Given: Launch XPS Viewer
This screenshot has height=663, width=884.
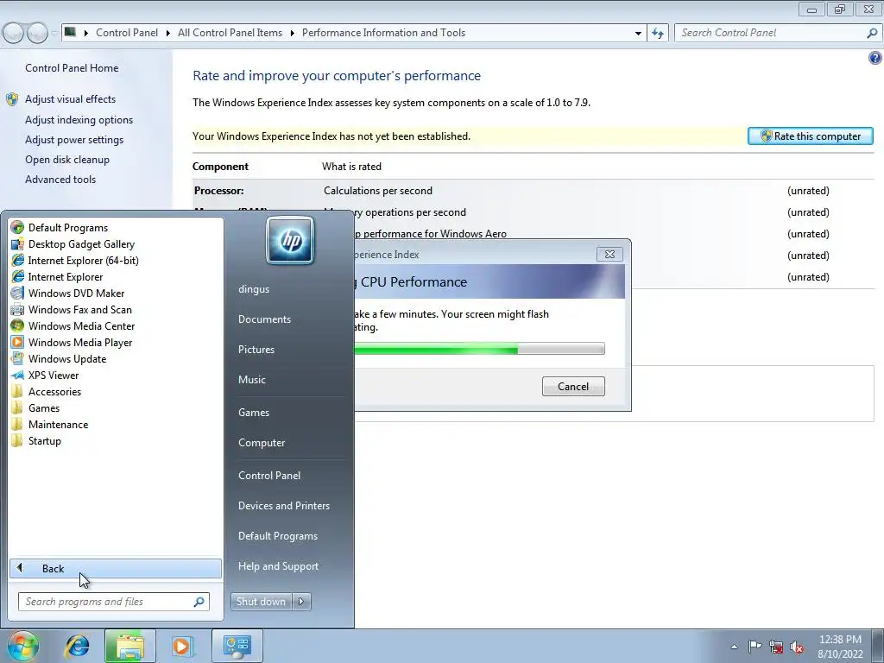Looking at the screenshot, I should point(45,375).
